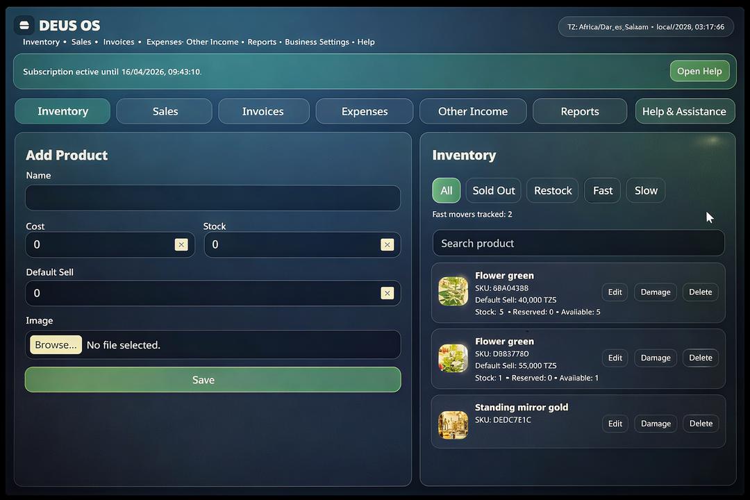Click the DEUS OS logo icon

tap(24, 26)
